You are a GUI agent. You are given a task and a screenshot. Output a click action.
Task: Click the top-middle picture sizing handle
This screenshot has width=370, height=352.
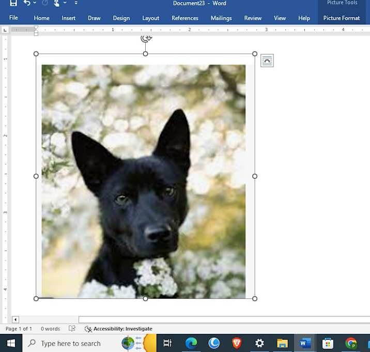tap(146, 54)
